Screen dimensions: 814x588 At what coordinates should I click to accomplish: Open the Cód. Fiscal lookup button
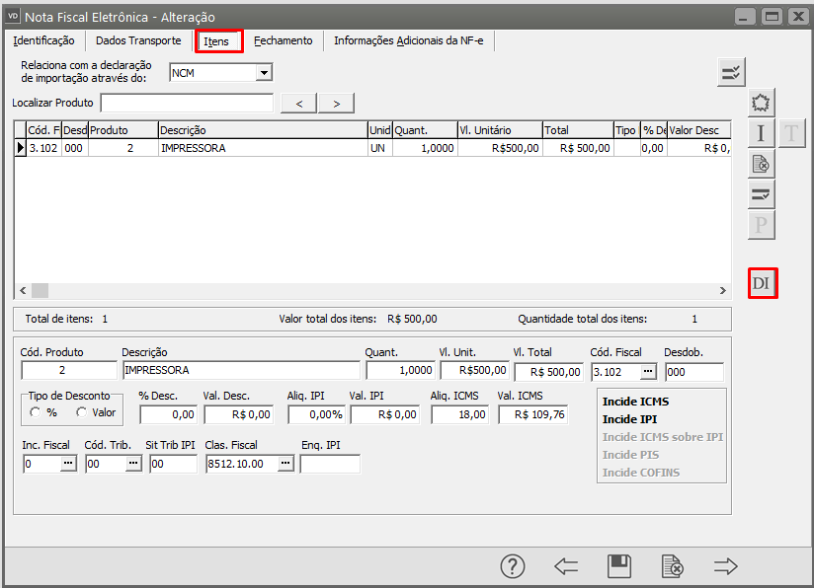tap(648, 371)
